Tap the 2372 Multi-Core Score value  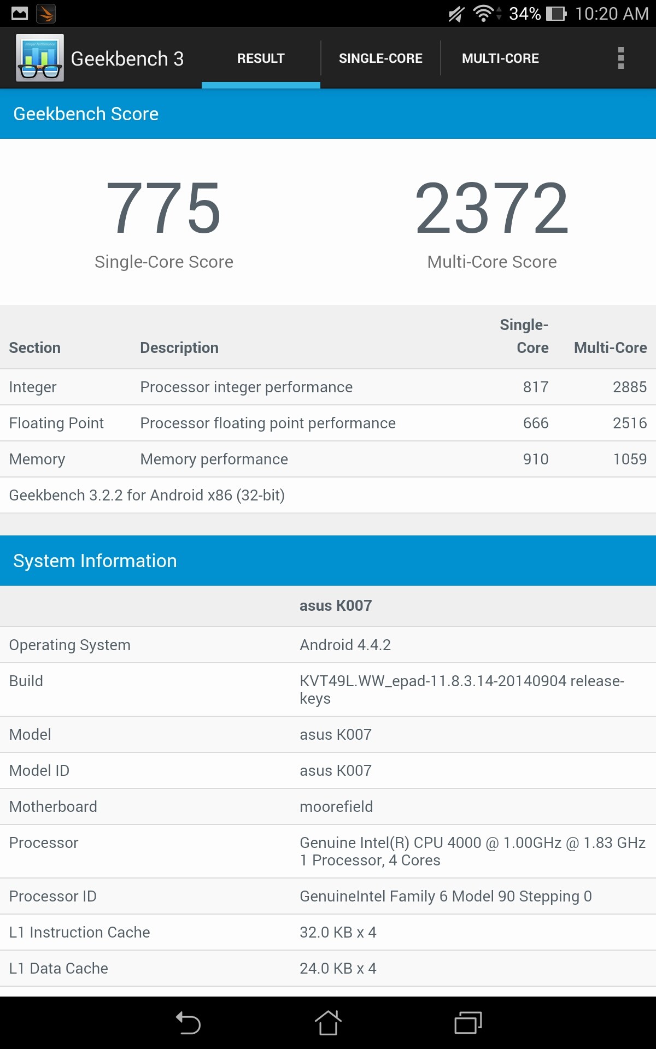click(492, 208)
